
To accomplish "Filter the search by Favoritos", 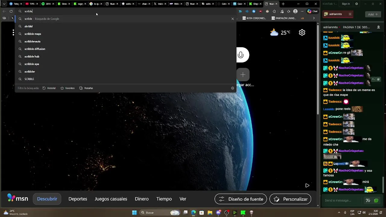I will [68, 88].
